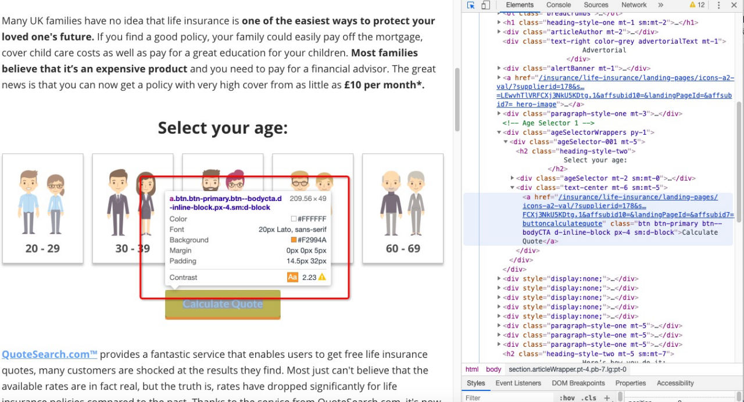This screenshot has width=744, height=402.
Task: Click the buttoncalculatequote href link in DOM
Action: point(628,210)
